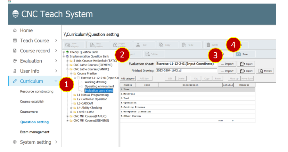Click the Edit button above the table
The image size is (288, 152).
click(170, 79)
